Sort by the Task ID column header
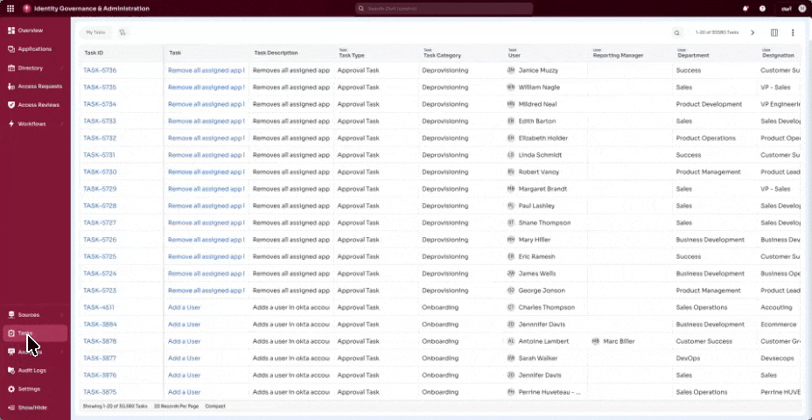812x420 pixels. [94, 52]
